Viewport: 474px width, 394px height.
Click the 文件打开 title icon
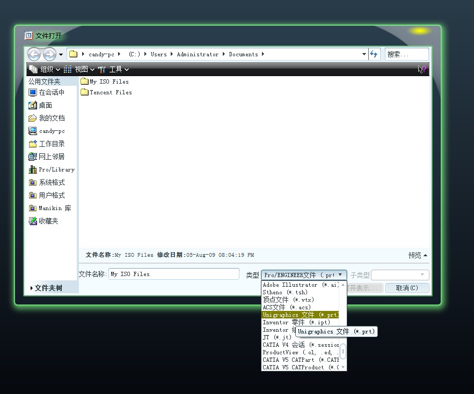tap(28, 35)
